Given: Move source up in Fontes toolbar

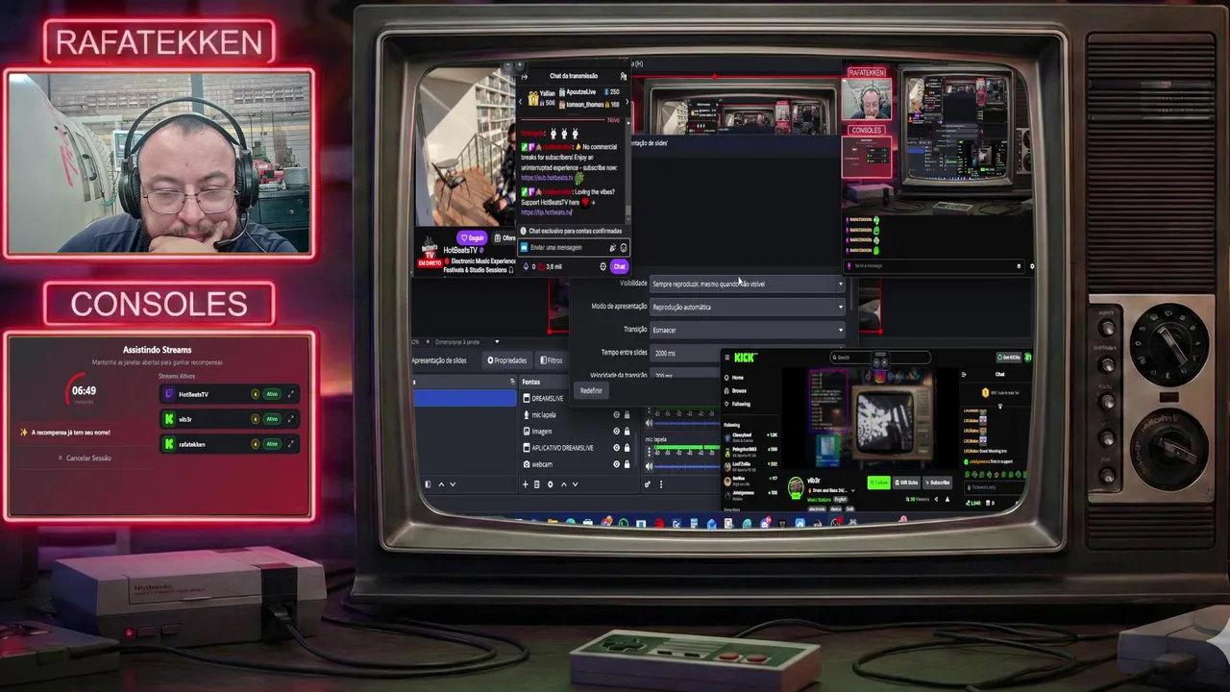Looking at the screenshot, I should pos(564,484).
